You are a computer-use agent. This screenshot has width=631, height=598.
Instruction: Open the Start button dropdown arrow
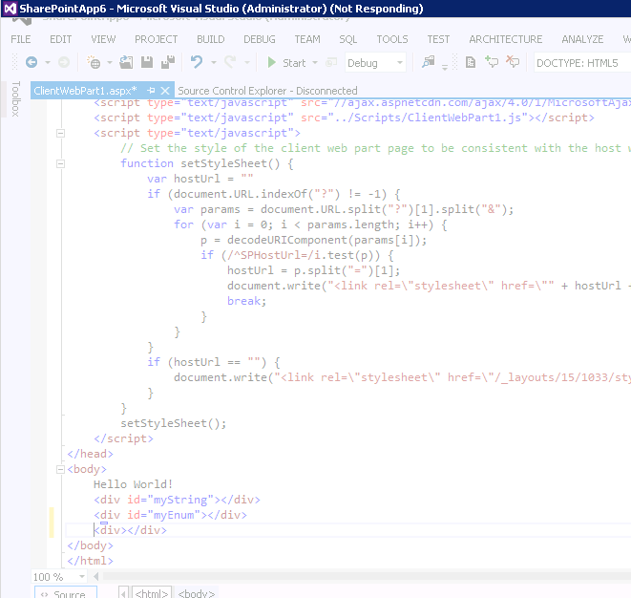tap(315, 63)
